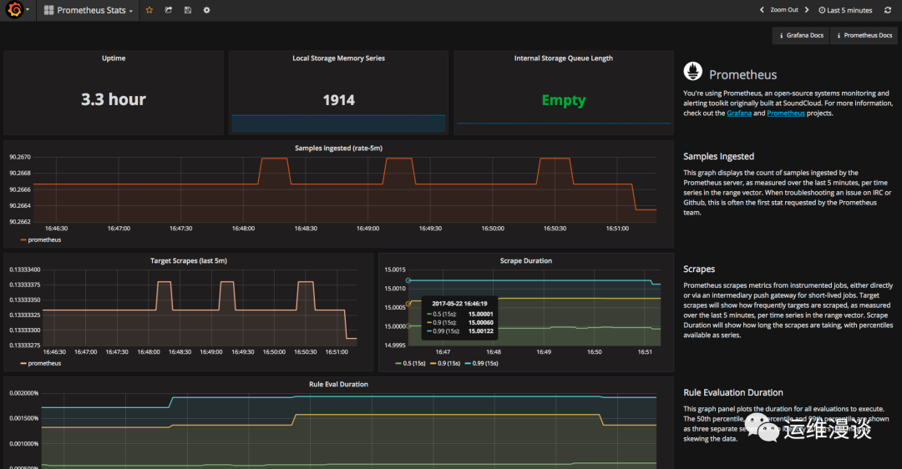This screenshot has height=469, width=902.
Task: Click the 16:49 label on Scrape Duration axis
Action: [x=544, y=352]
